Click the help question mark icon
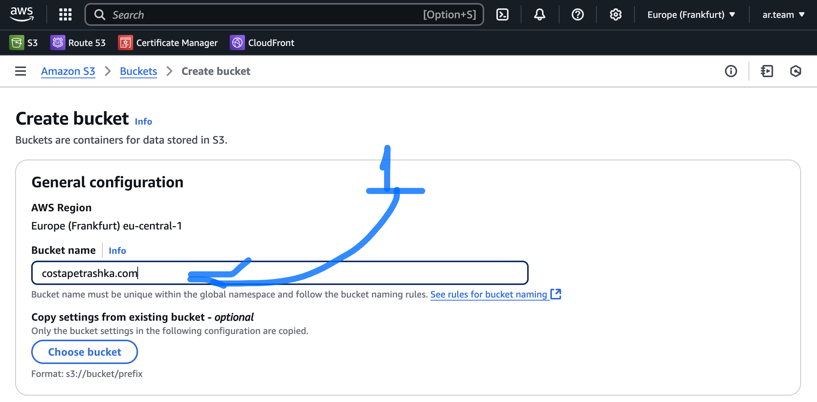Screen dimensions: 817x402 click(x=577, y=14)
